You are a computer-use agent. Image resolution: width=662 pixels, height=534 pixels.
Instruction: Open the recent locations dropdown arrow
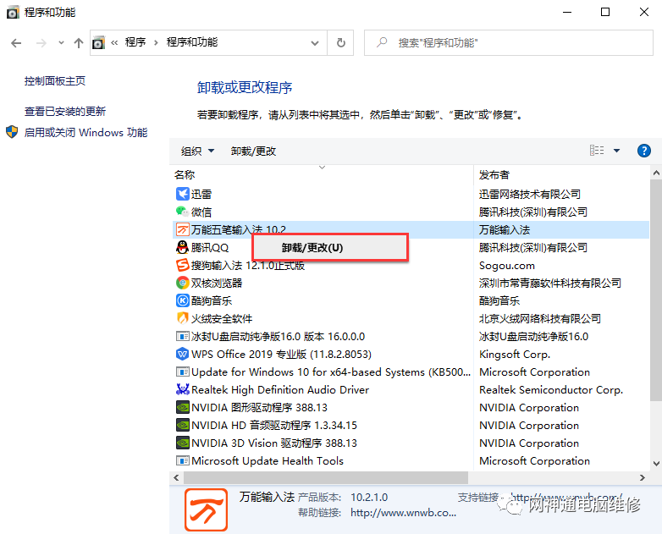(61, 42)
